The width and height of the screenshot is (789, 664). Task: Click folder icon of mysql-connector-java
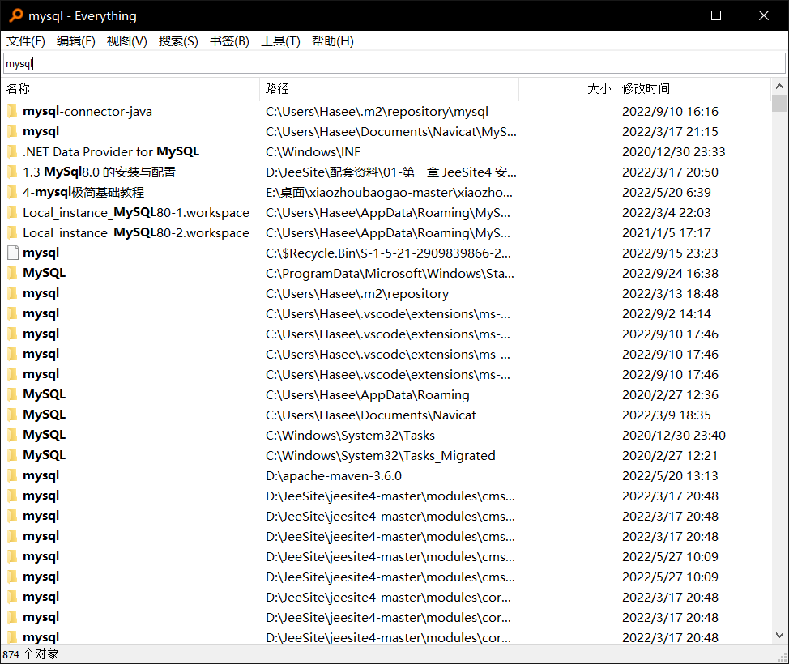[13, 111]
